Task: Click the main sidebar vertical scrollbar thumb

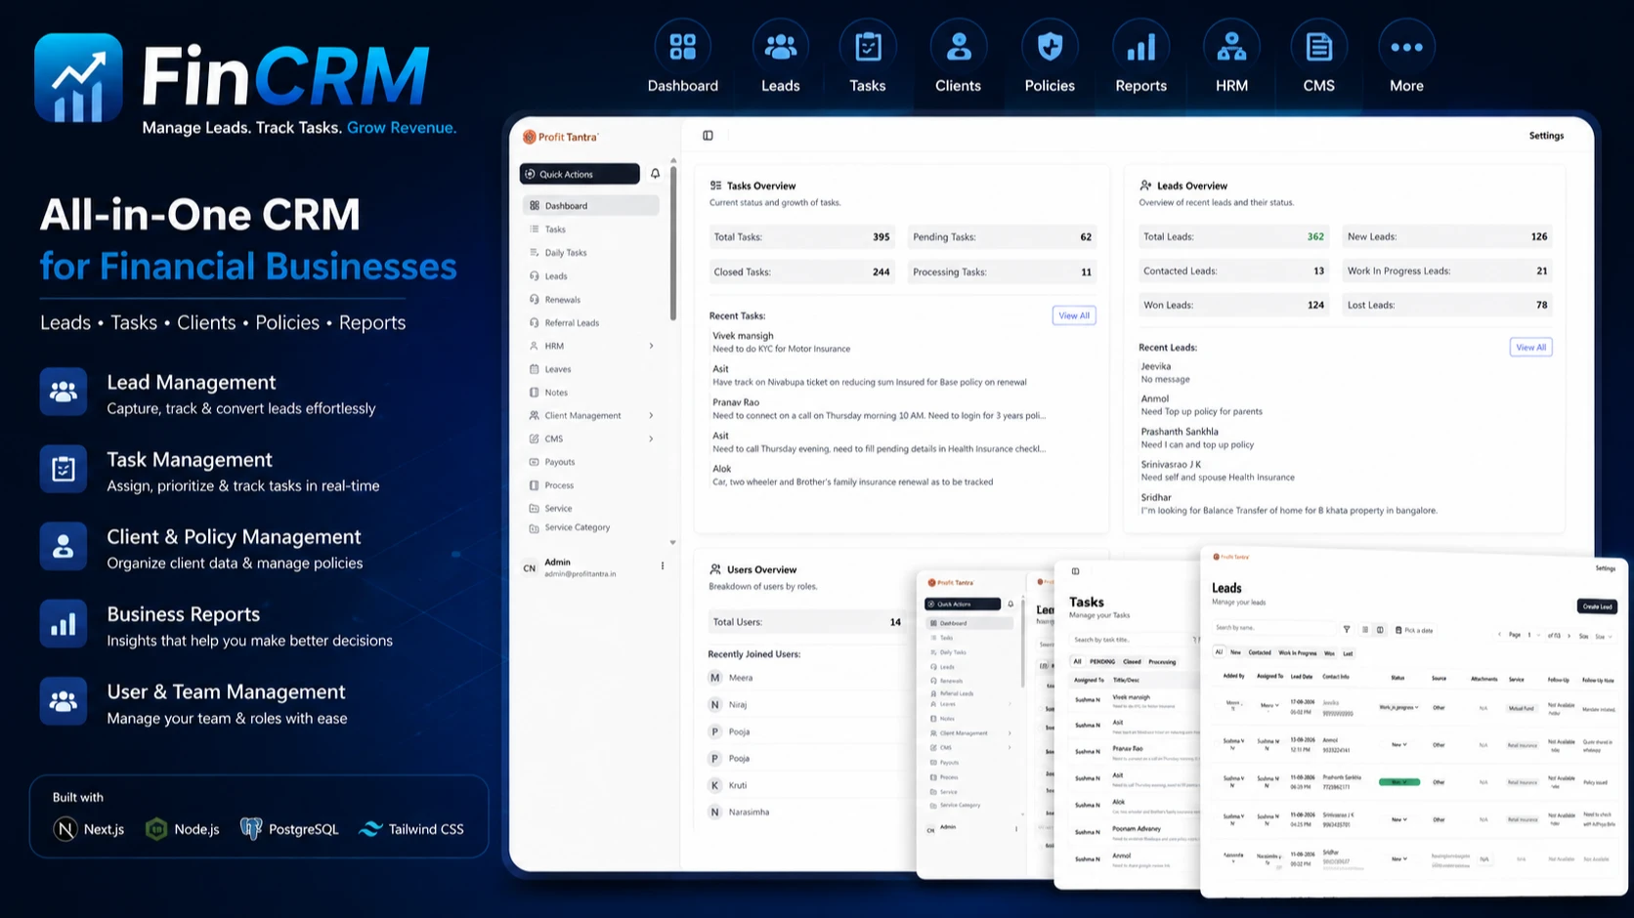Action: [x=672, y=244]
